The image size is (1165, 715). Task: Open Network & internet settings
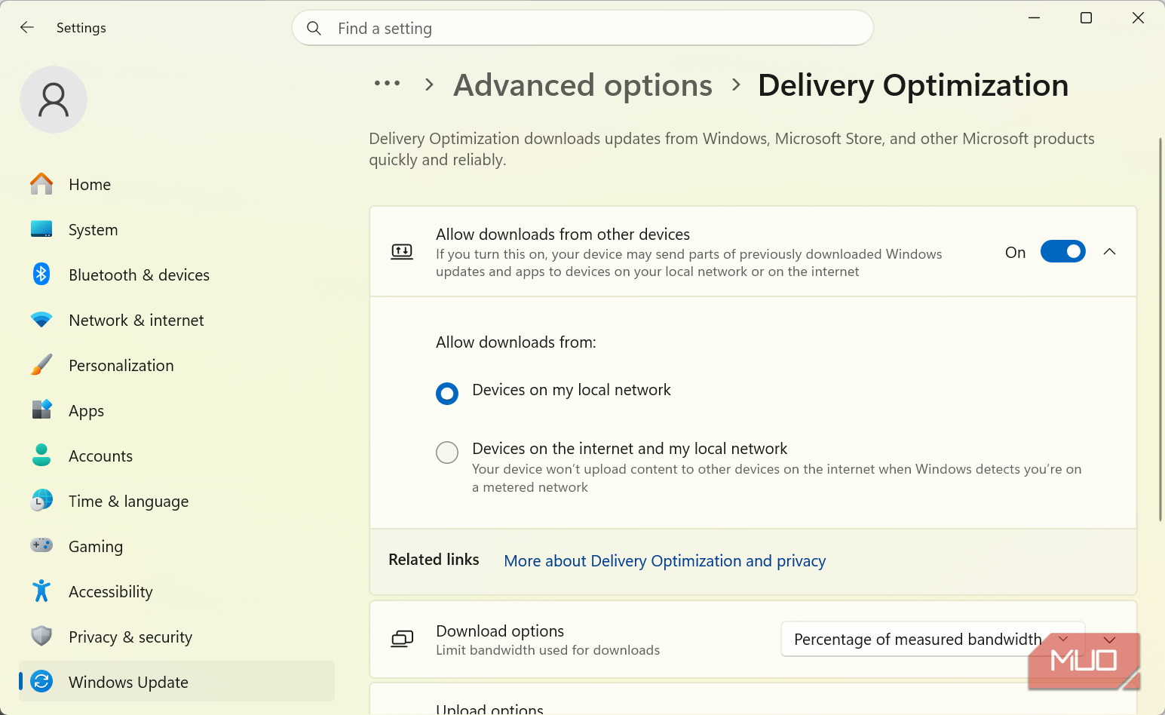(177, 320)
